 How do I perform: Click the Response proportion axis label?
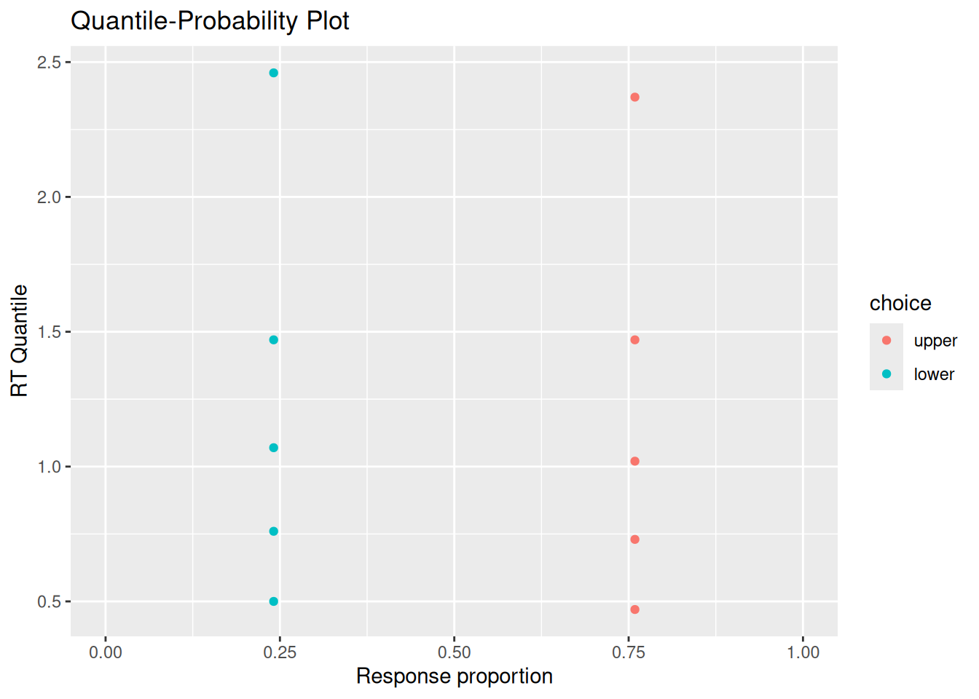[x=455, y=676]
